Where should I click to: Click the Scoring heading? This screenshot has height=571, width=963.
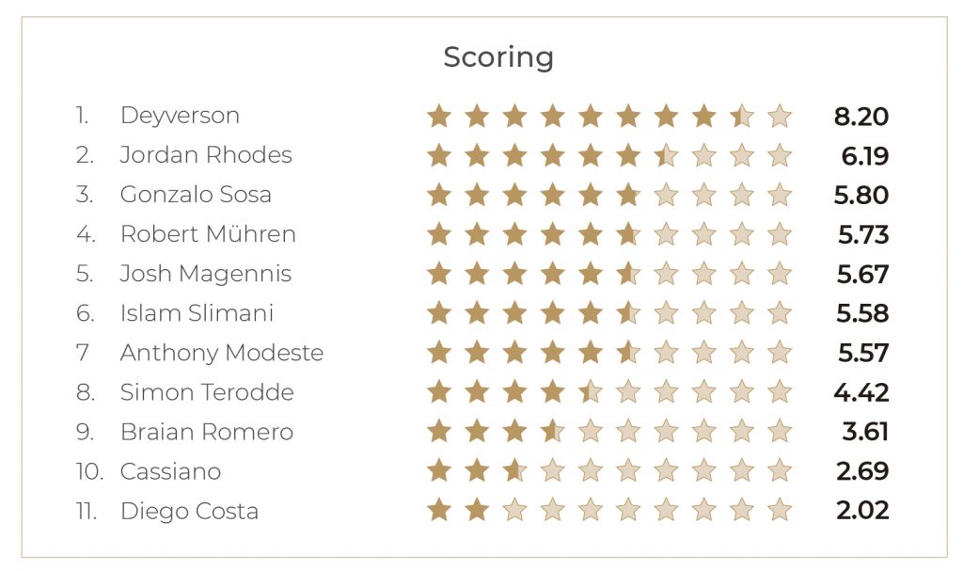[x=498, y=57]
